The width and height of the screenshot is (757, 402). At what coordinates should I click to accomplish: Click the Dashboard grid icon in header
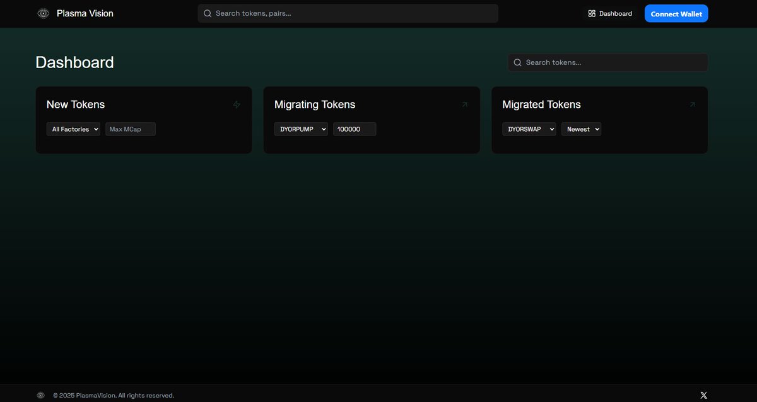592,13
